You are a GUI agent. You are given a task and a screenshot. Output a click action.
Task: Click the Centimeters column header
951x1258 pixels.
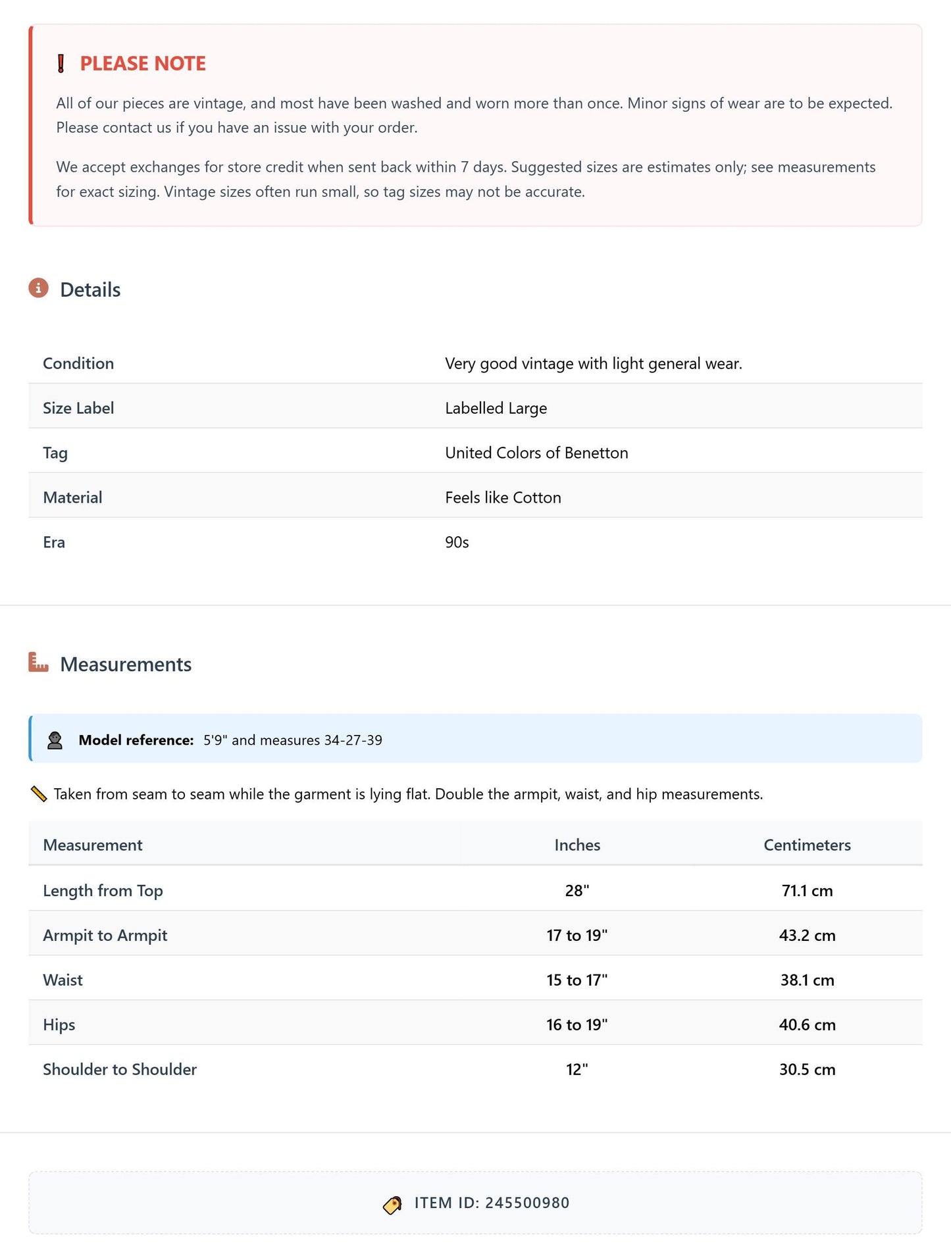[x=807, y=845]
